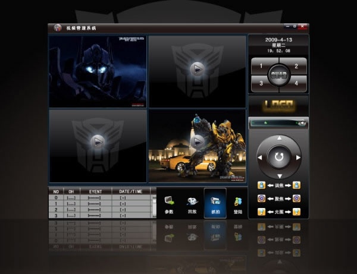Click the left 光圈 iris bulb icon
The width and height of the screenshot is (357, 274).
(x=261, y=212)
